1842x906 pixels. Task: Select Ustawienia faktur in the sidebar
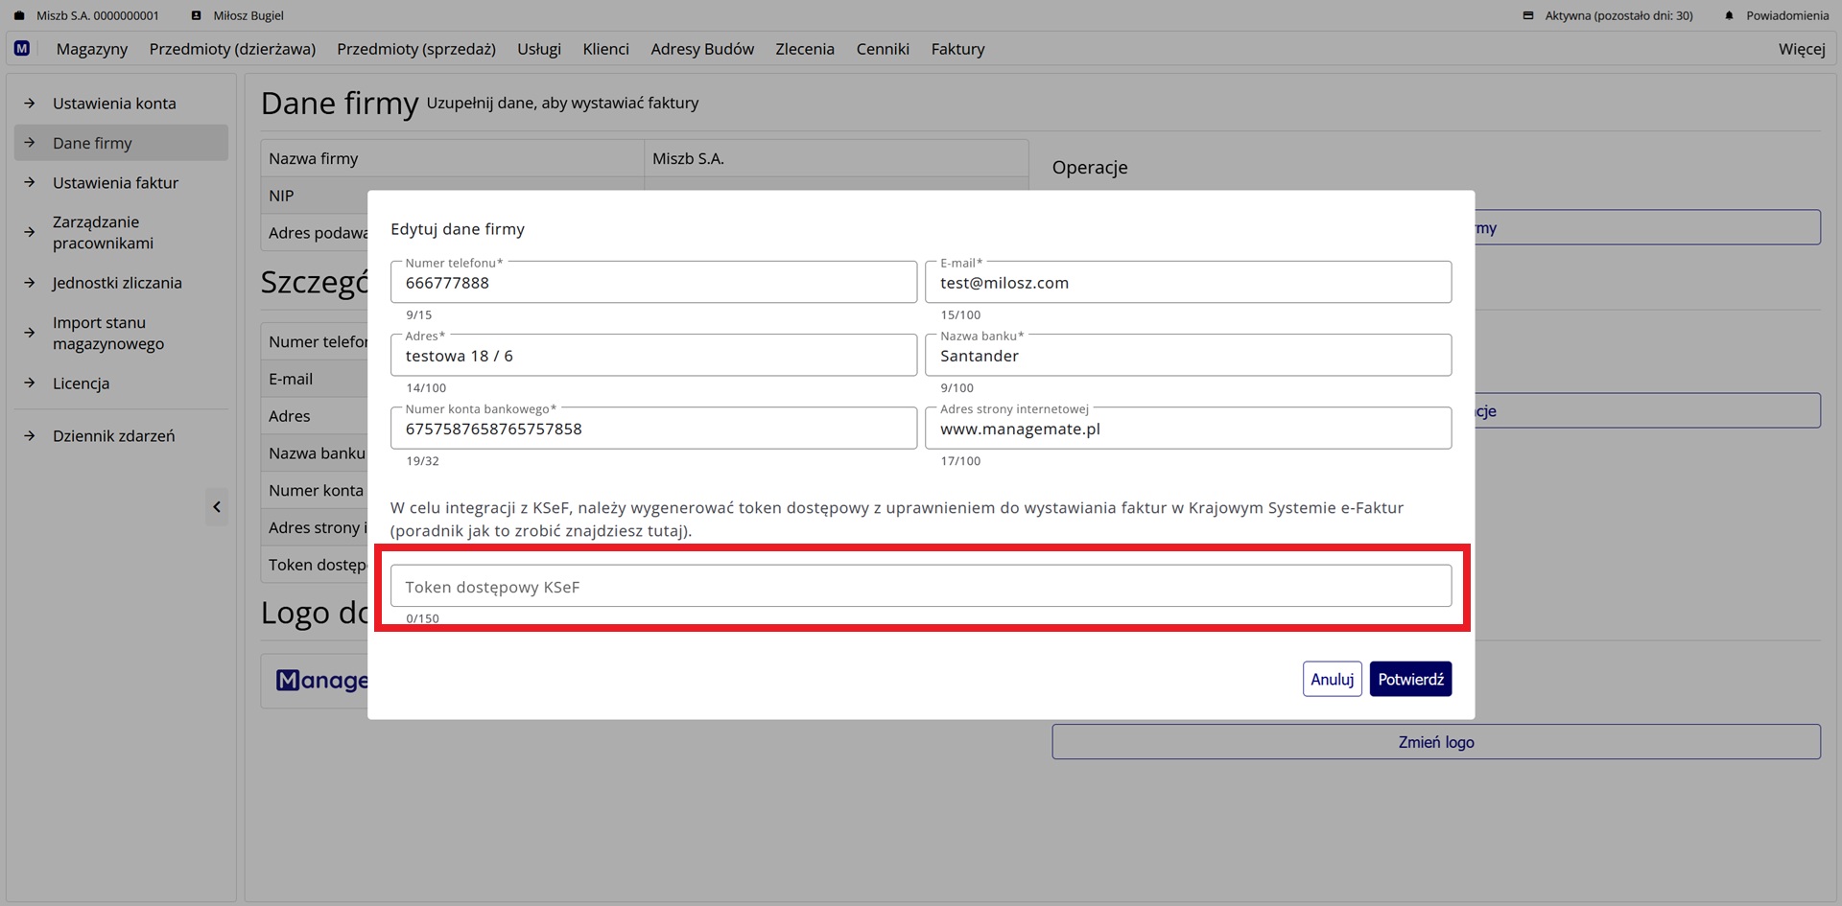tap(115, 182)
